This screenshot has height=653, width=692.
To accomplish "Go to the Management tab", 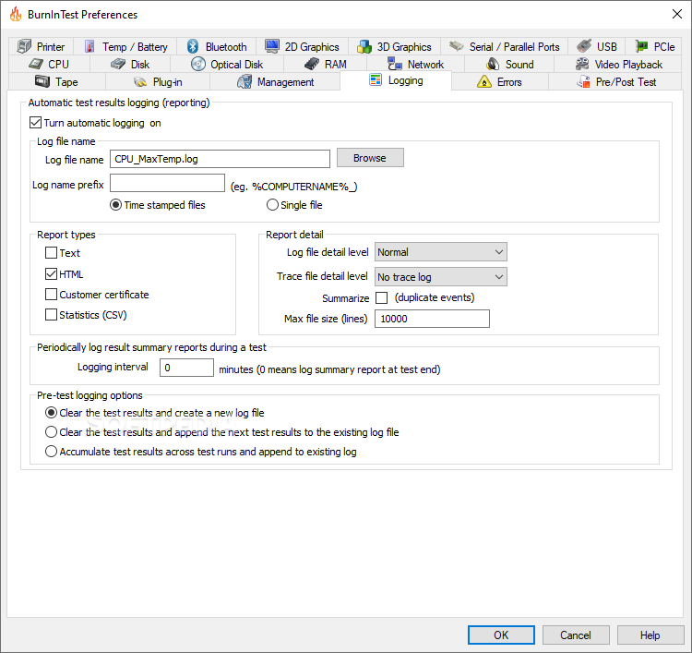I will tap(275, 81).
